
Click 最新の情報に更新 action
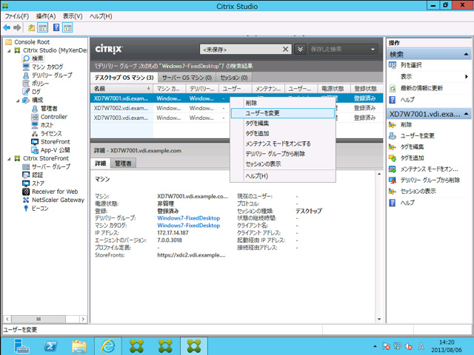pos(421,88)
